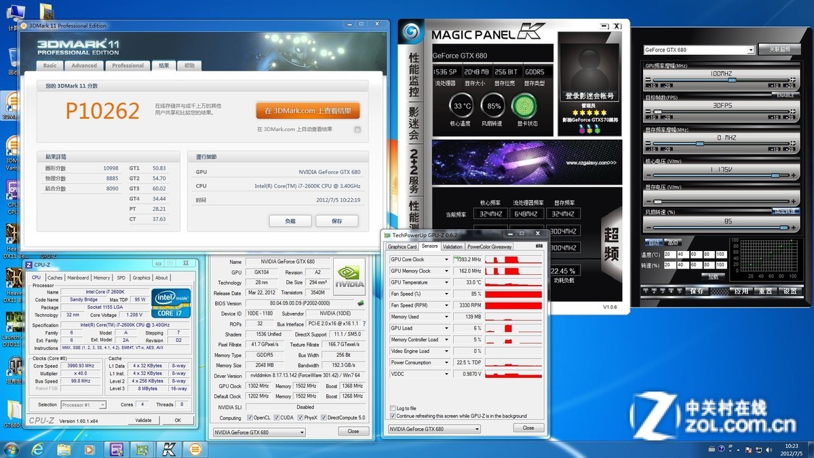The width and height of the screenshot is (814, 458).
Task: Adjust the GPU frequency offset slider handle
Action: (x=731, y=79)
